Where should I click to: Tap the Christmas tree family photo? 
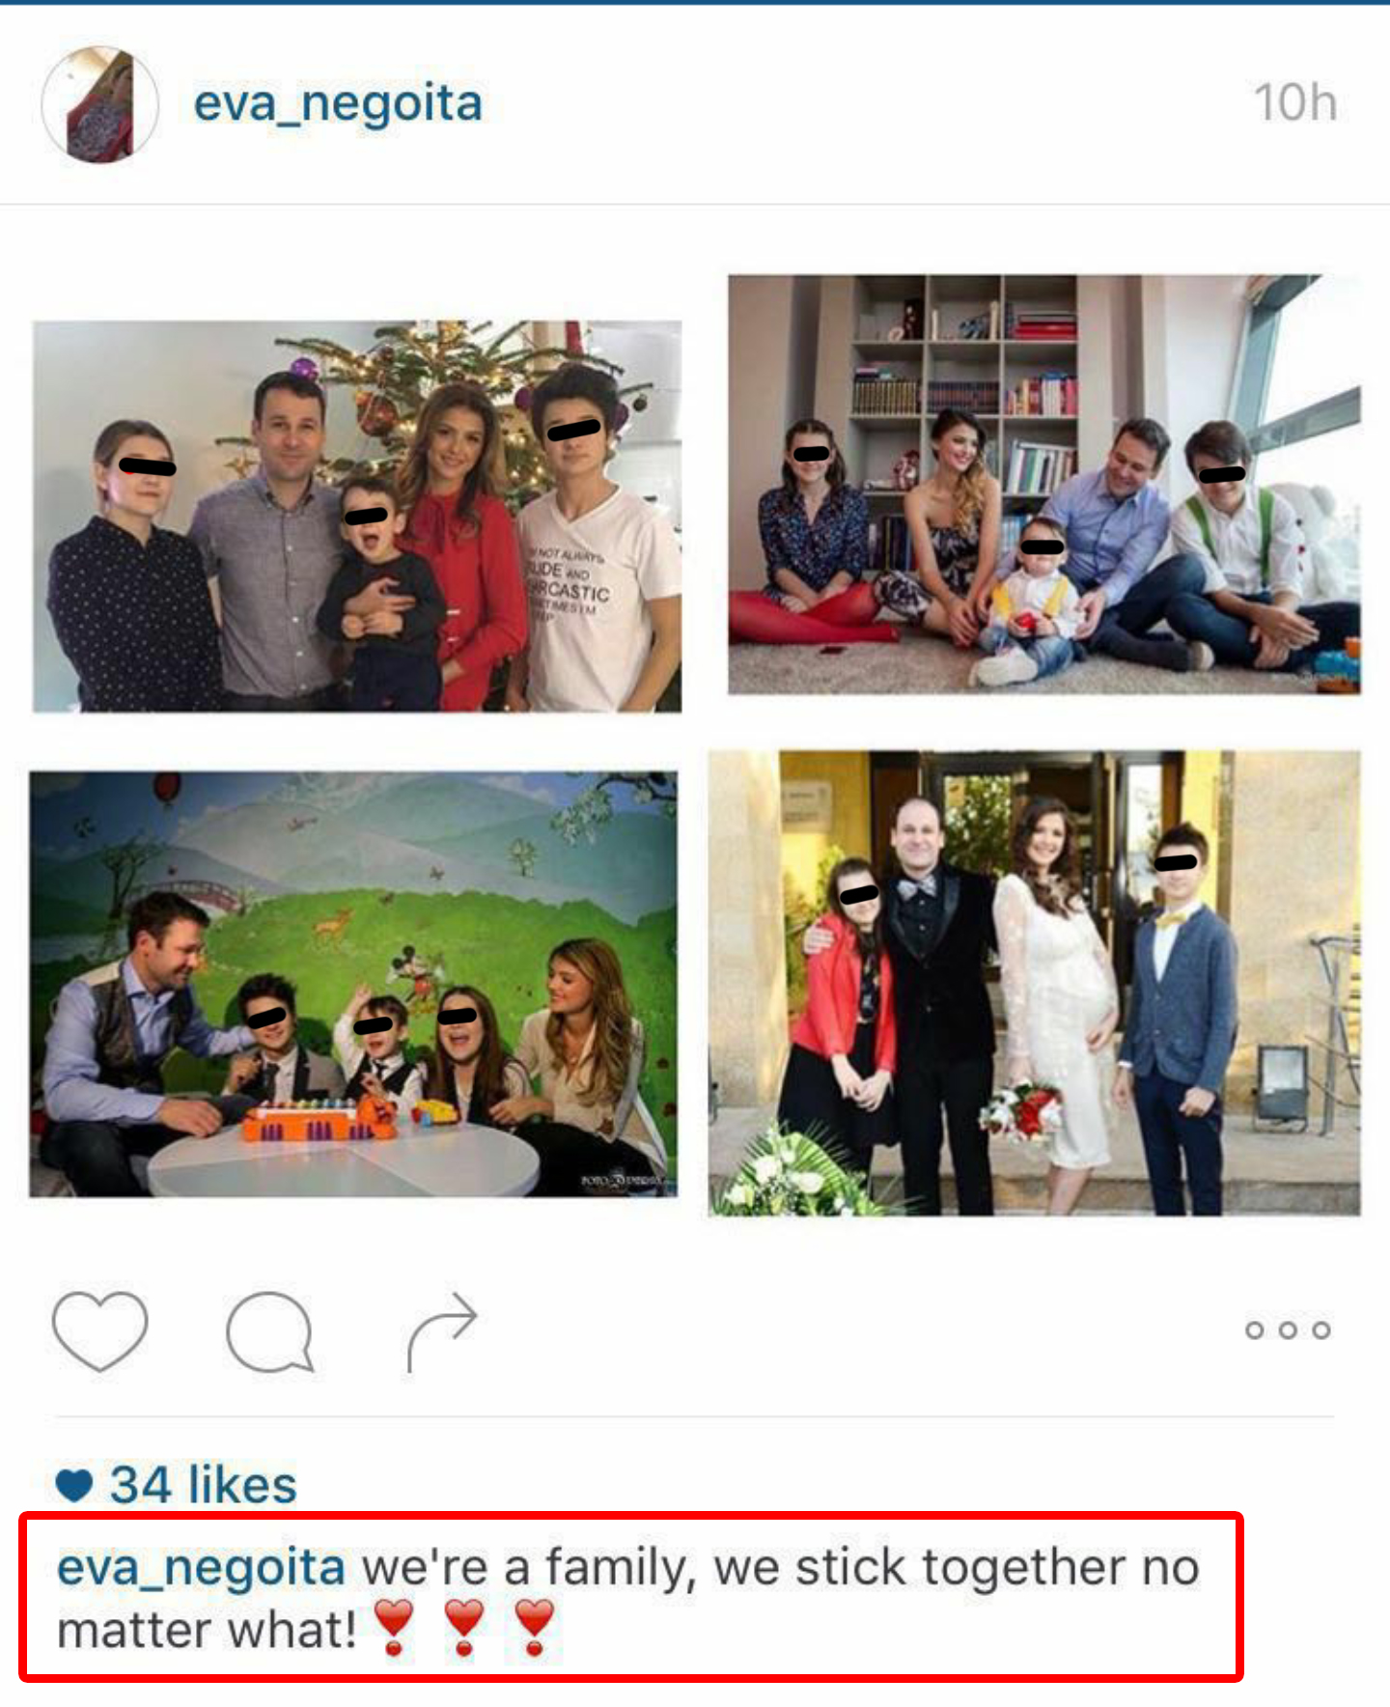tap(357, 517)
